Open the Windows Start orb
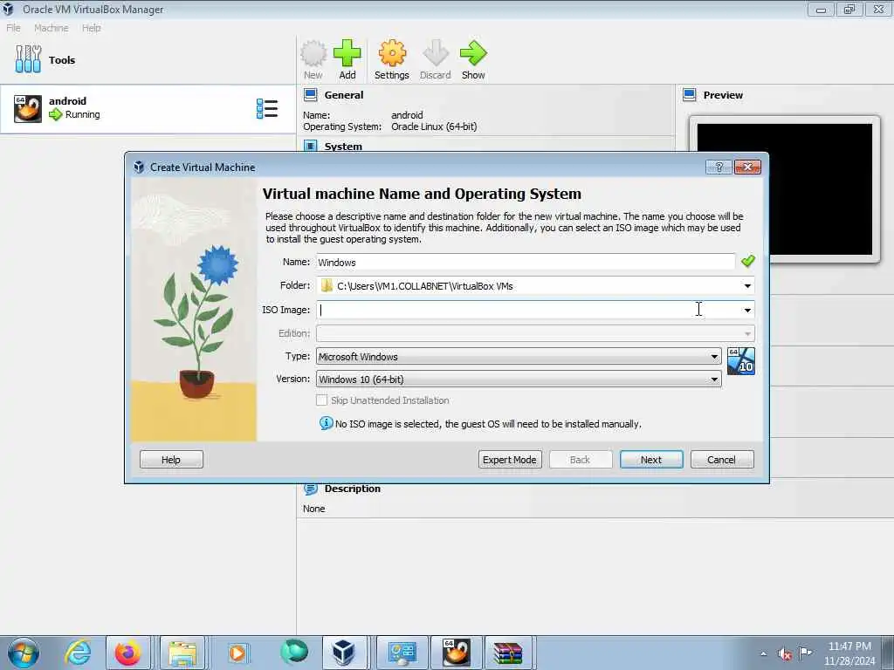The height and width of the screenshot is (670, 894). pos(24,653)
